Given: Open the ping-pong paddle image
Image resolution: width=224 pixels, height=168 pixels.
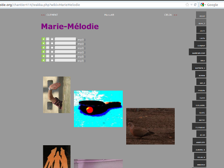Looking at the screenshot, I should coord(98,109).
